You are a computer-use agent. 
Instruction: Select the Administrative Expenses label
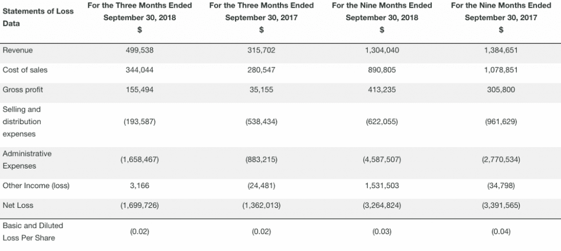tap(27, 160)
